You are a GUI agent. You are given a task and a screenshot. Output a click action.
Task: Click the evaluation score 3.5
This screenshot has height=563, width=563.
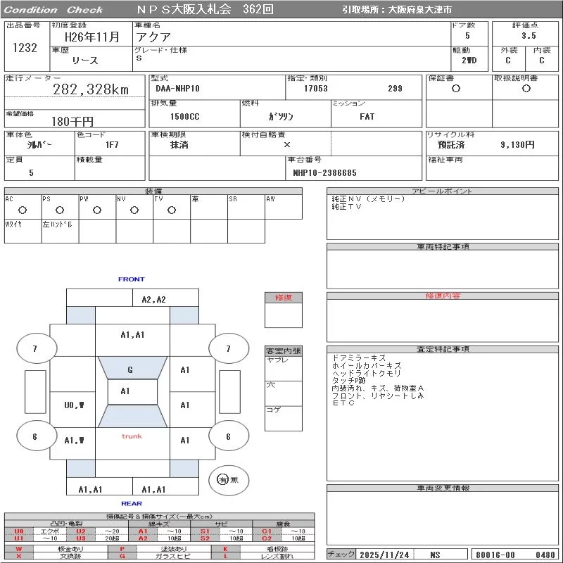point(529,36)
